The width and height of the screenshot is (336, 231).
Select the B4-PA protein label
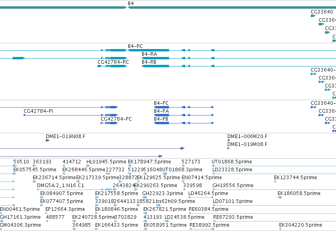click(x=161, y=111)
